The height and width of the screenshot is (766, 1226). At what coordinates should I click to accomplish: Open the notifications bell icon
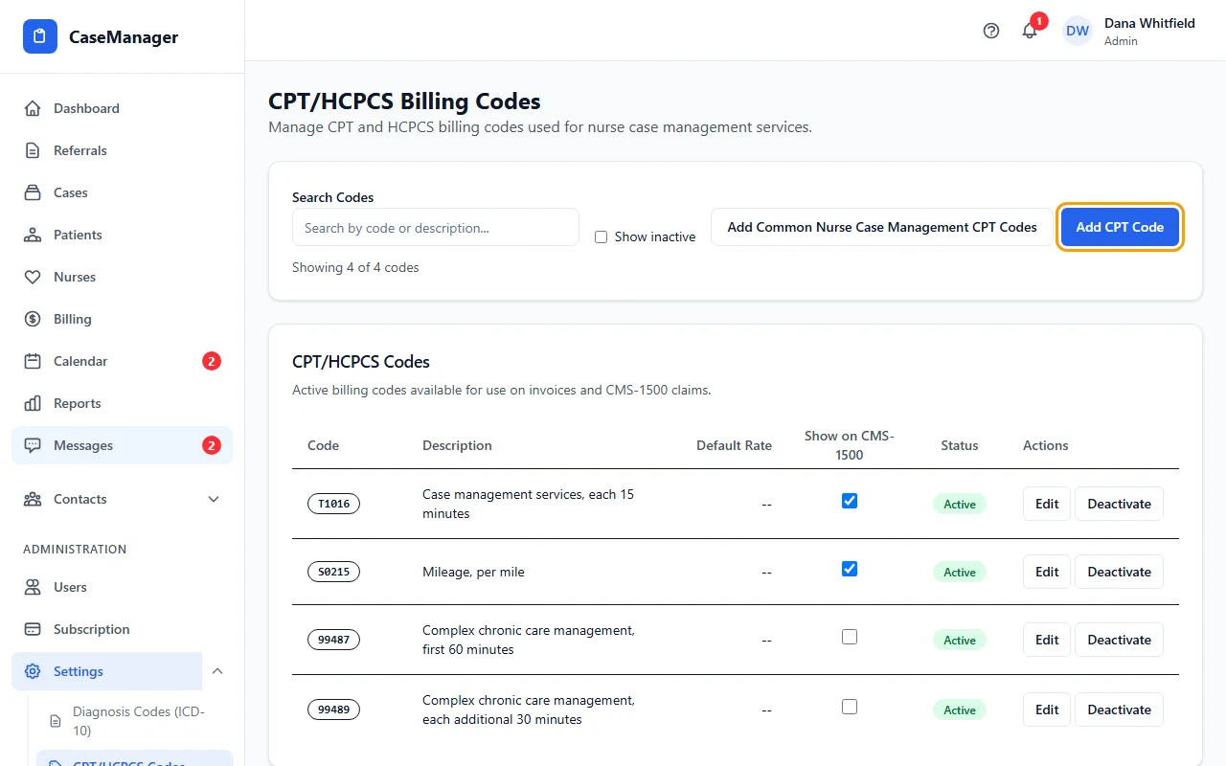click(1030, 31)
